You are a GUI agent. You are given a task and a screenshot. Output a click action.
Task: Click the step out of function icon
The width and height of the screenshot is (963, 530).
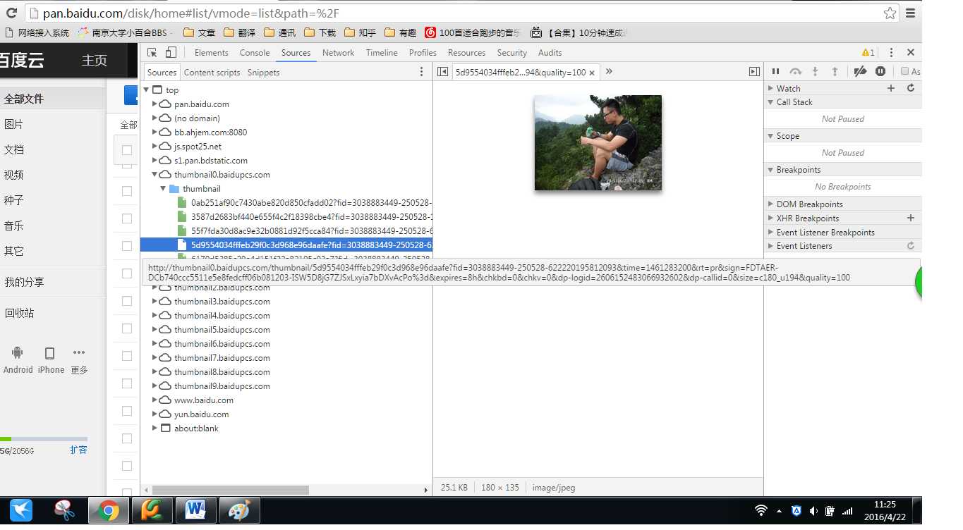coord(835,71)
